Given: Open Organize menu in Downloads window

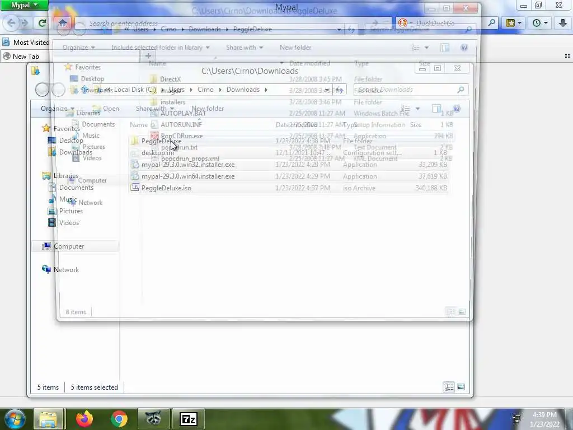Looking at the screenshot, I should pos(57,109).
